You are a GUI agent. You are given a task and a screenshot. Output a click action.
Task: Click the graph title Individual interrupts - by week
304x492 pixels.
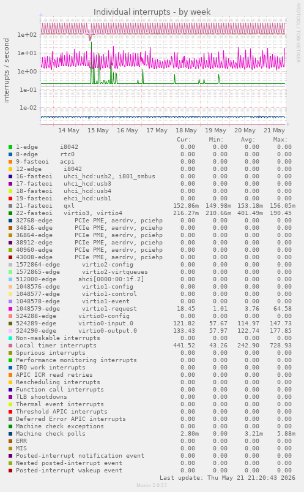[152, 12]
